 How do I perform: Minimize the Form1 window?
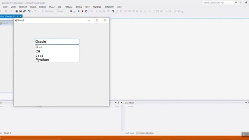pyautogui.click(x=89, y=20)
